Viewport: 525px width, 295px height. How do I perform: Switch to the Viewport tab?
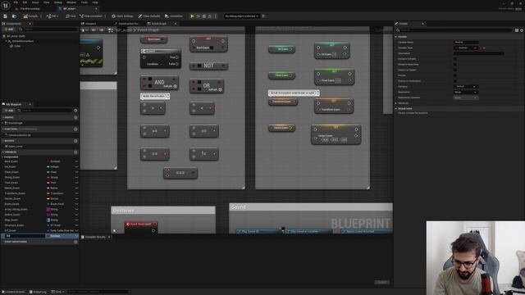click(x=89, y=24)
